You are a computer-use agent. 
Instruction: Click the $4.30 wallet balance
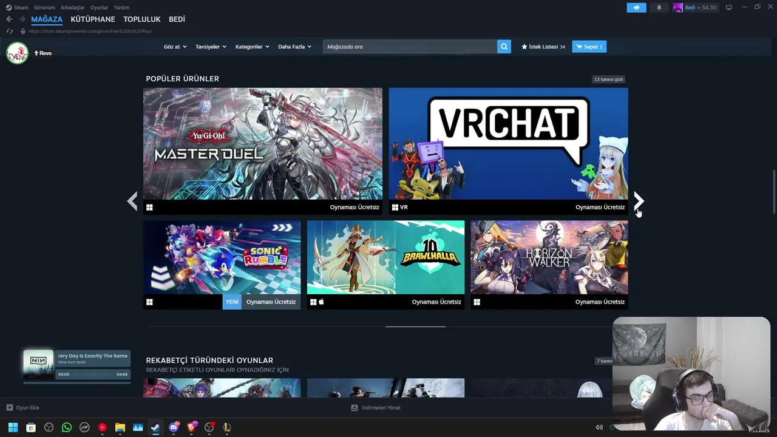click(709, 7)
